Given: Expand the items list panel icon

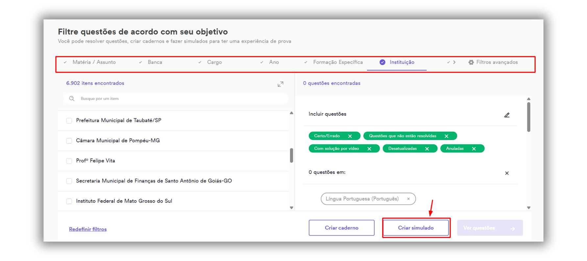Looking at the screenshot, I should (281, 84).
